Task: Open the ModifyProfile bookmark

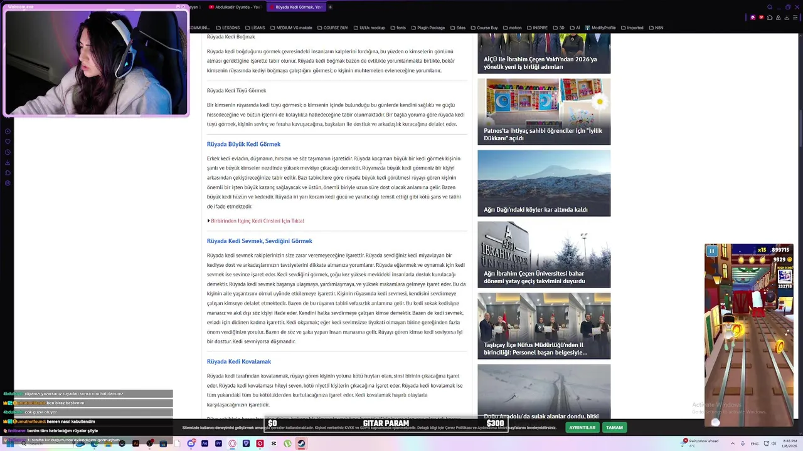Action: [x=600, y=28]
